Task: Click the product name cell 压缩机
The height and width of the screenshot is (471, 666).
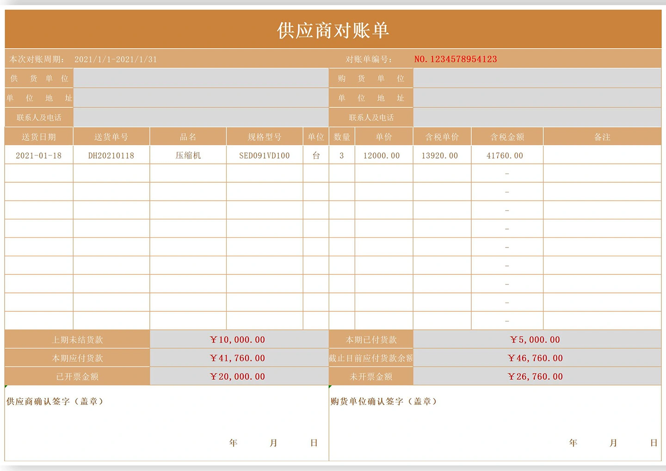Action: [x=188, y=155]
